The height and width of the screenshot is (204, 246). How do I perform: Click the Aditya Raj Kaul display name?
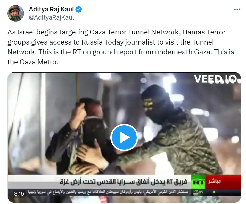[x=51, y=9]
